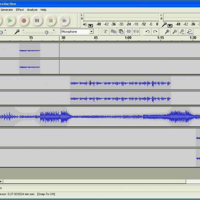Click the horizontal scrollbar left arrow

point(1,182)
